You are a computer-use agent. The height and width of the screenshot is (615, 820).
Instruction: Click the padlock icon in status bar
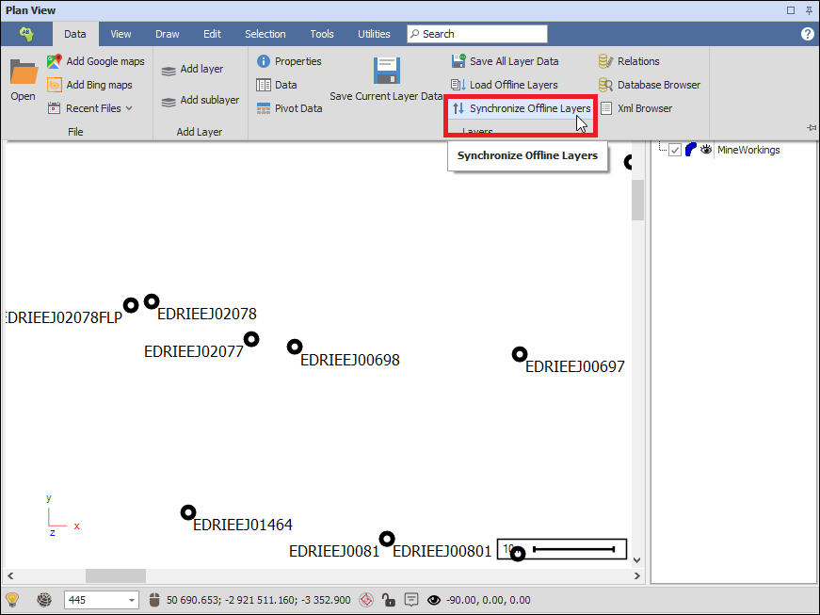(388, 600)
